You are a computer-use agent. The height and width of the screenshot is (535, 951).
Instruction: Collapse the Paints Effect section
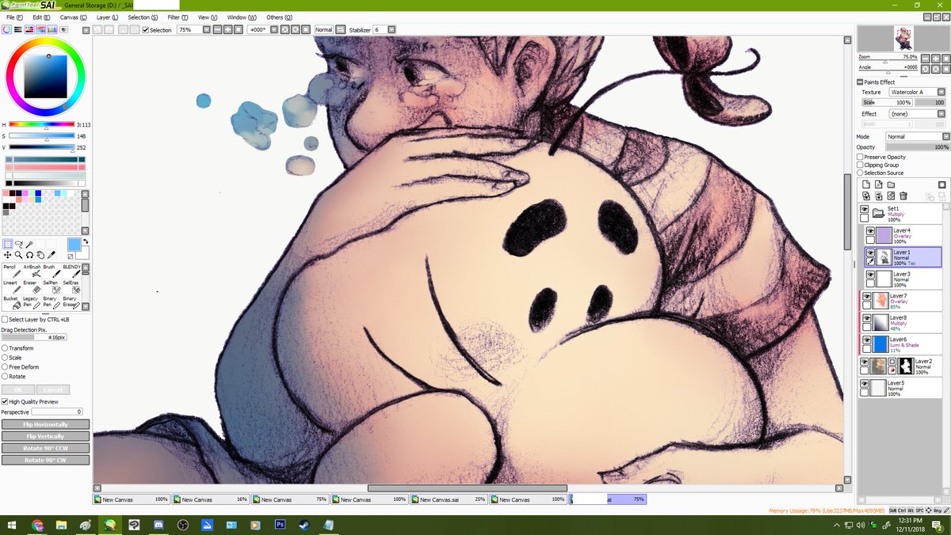tap(860, 82)
